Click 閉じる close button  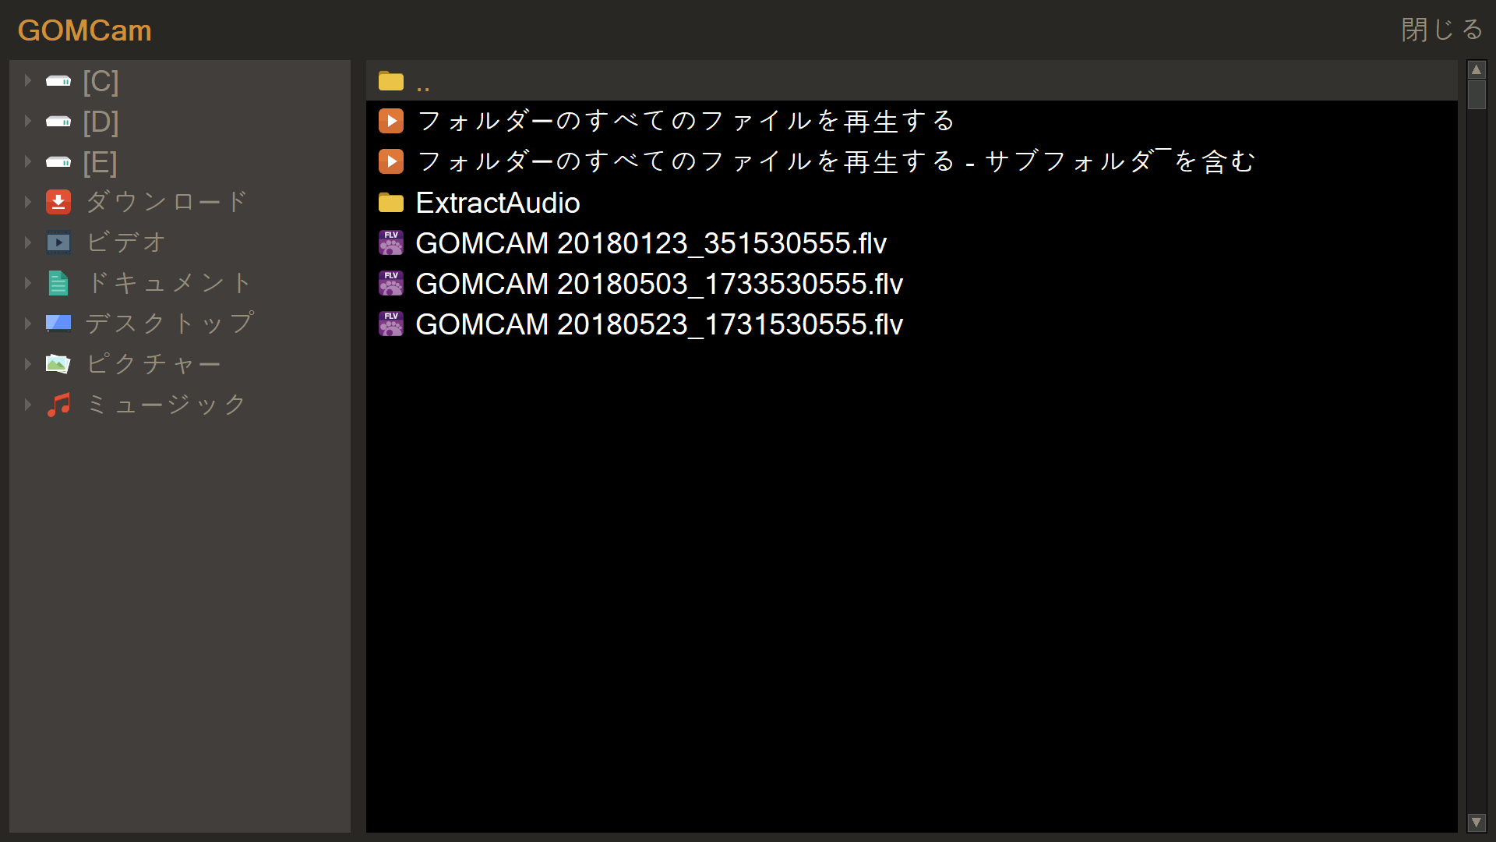pos(1441,30)
